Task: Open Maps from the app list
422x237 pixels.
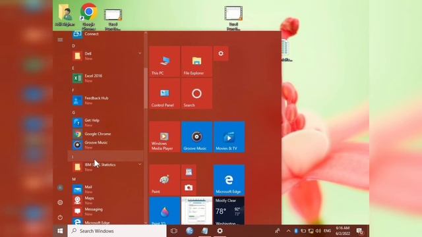Action: pos(105,200)
